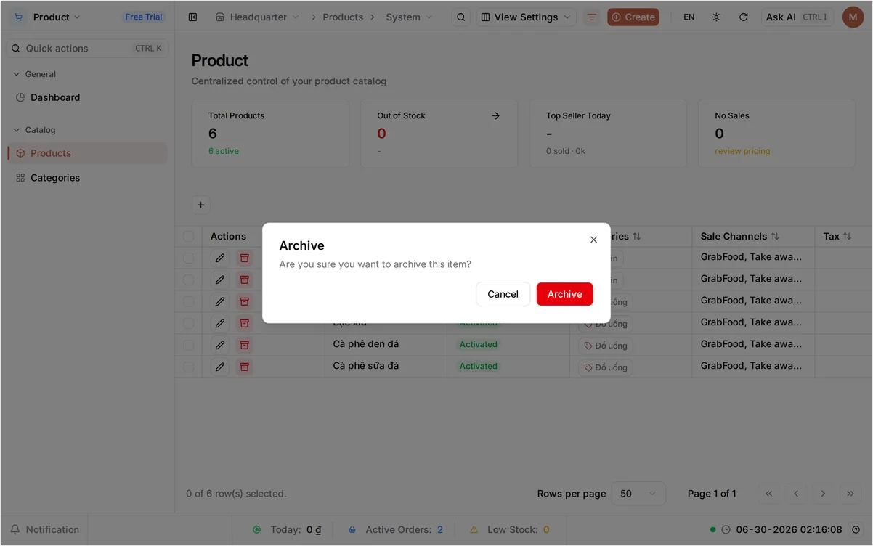The width and height of the screenshot is (873, 546).
Task: Refresh the page with the reload icon
Action: 743,17
